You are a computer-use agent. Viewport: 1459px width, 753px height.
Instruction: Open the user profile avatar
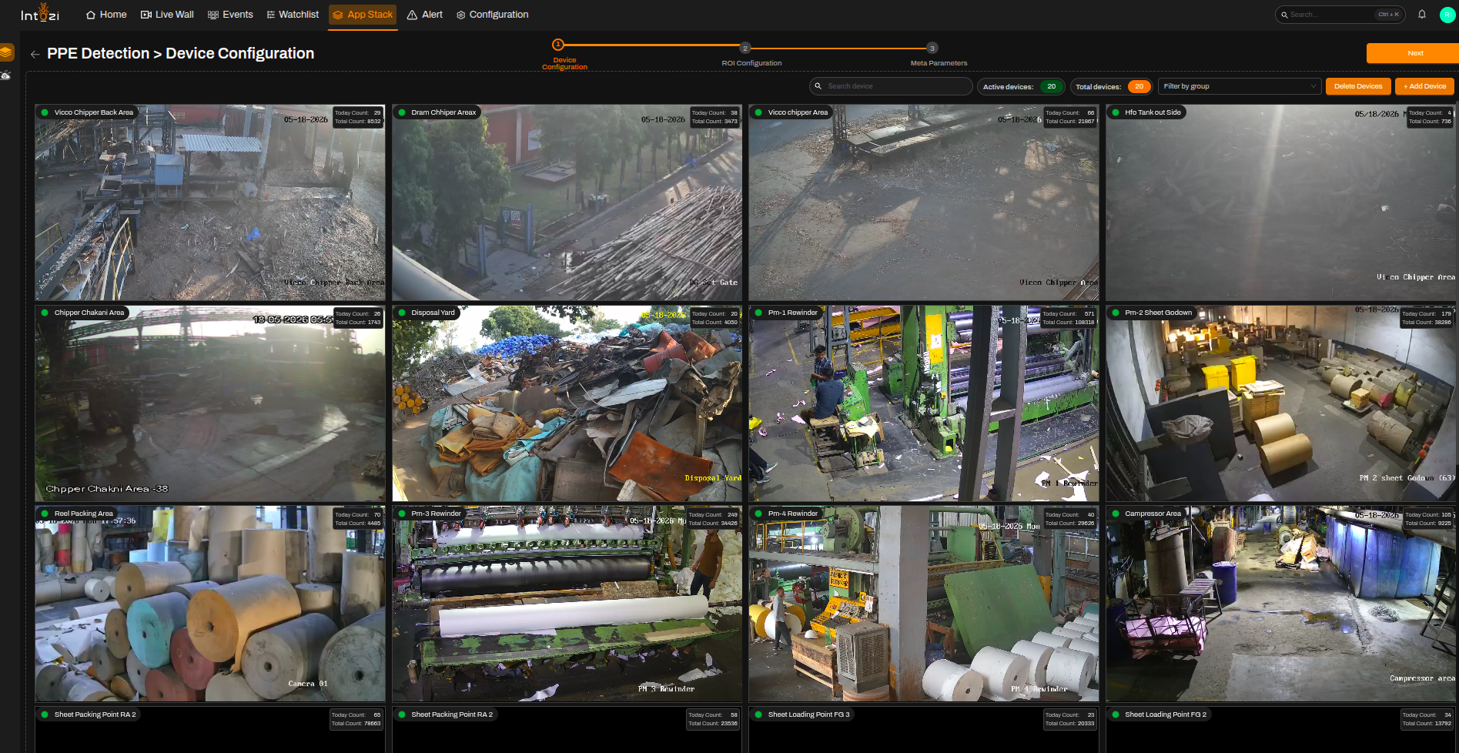1447,15
